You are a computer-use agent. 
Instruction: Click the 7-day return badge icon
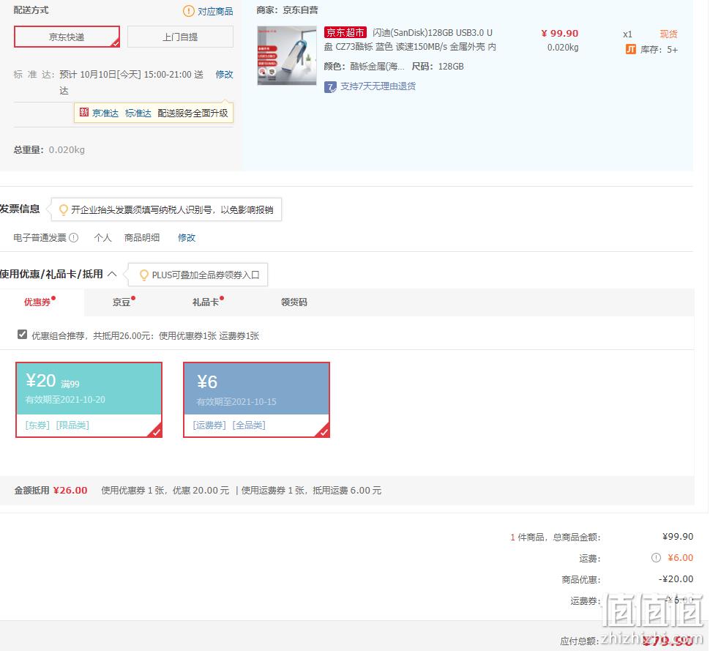coord(330,86)
